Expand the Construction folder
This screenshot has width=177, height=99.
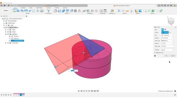6,43
